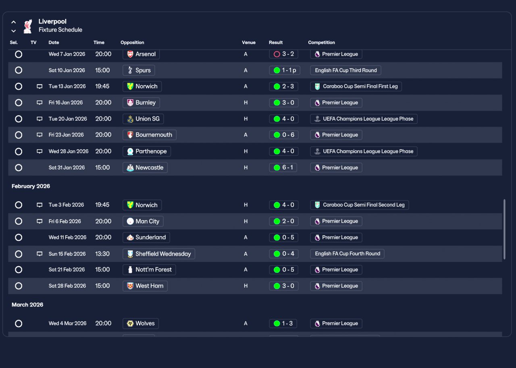Open the 0 - 4 result against Sheffield Wednesday

coord(284,254)
